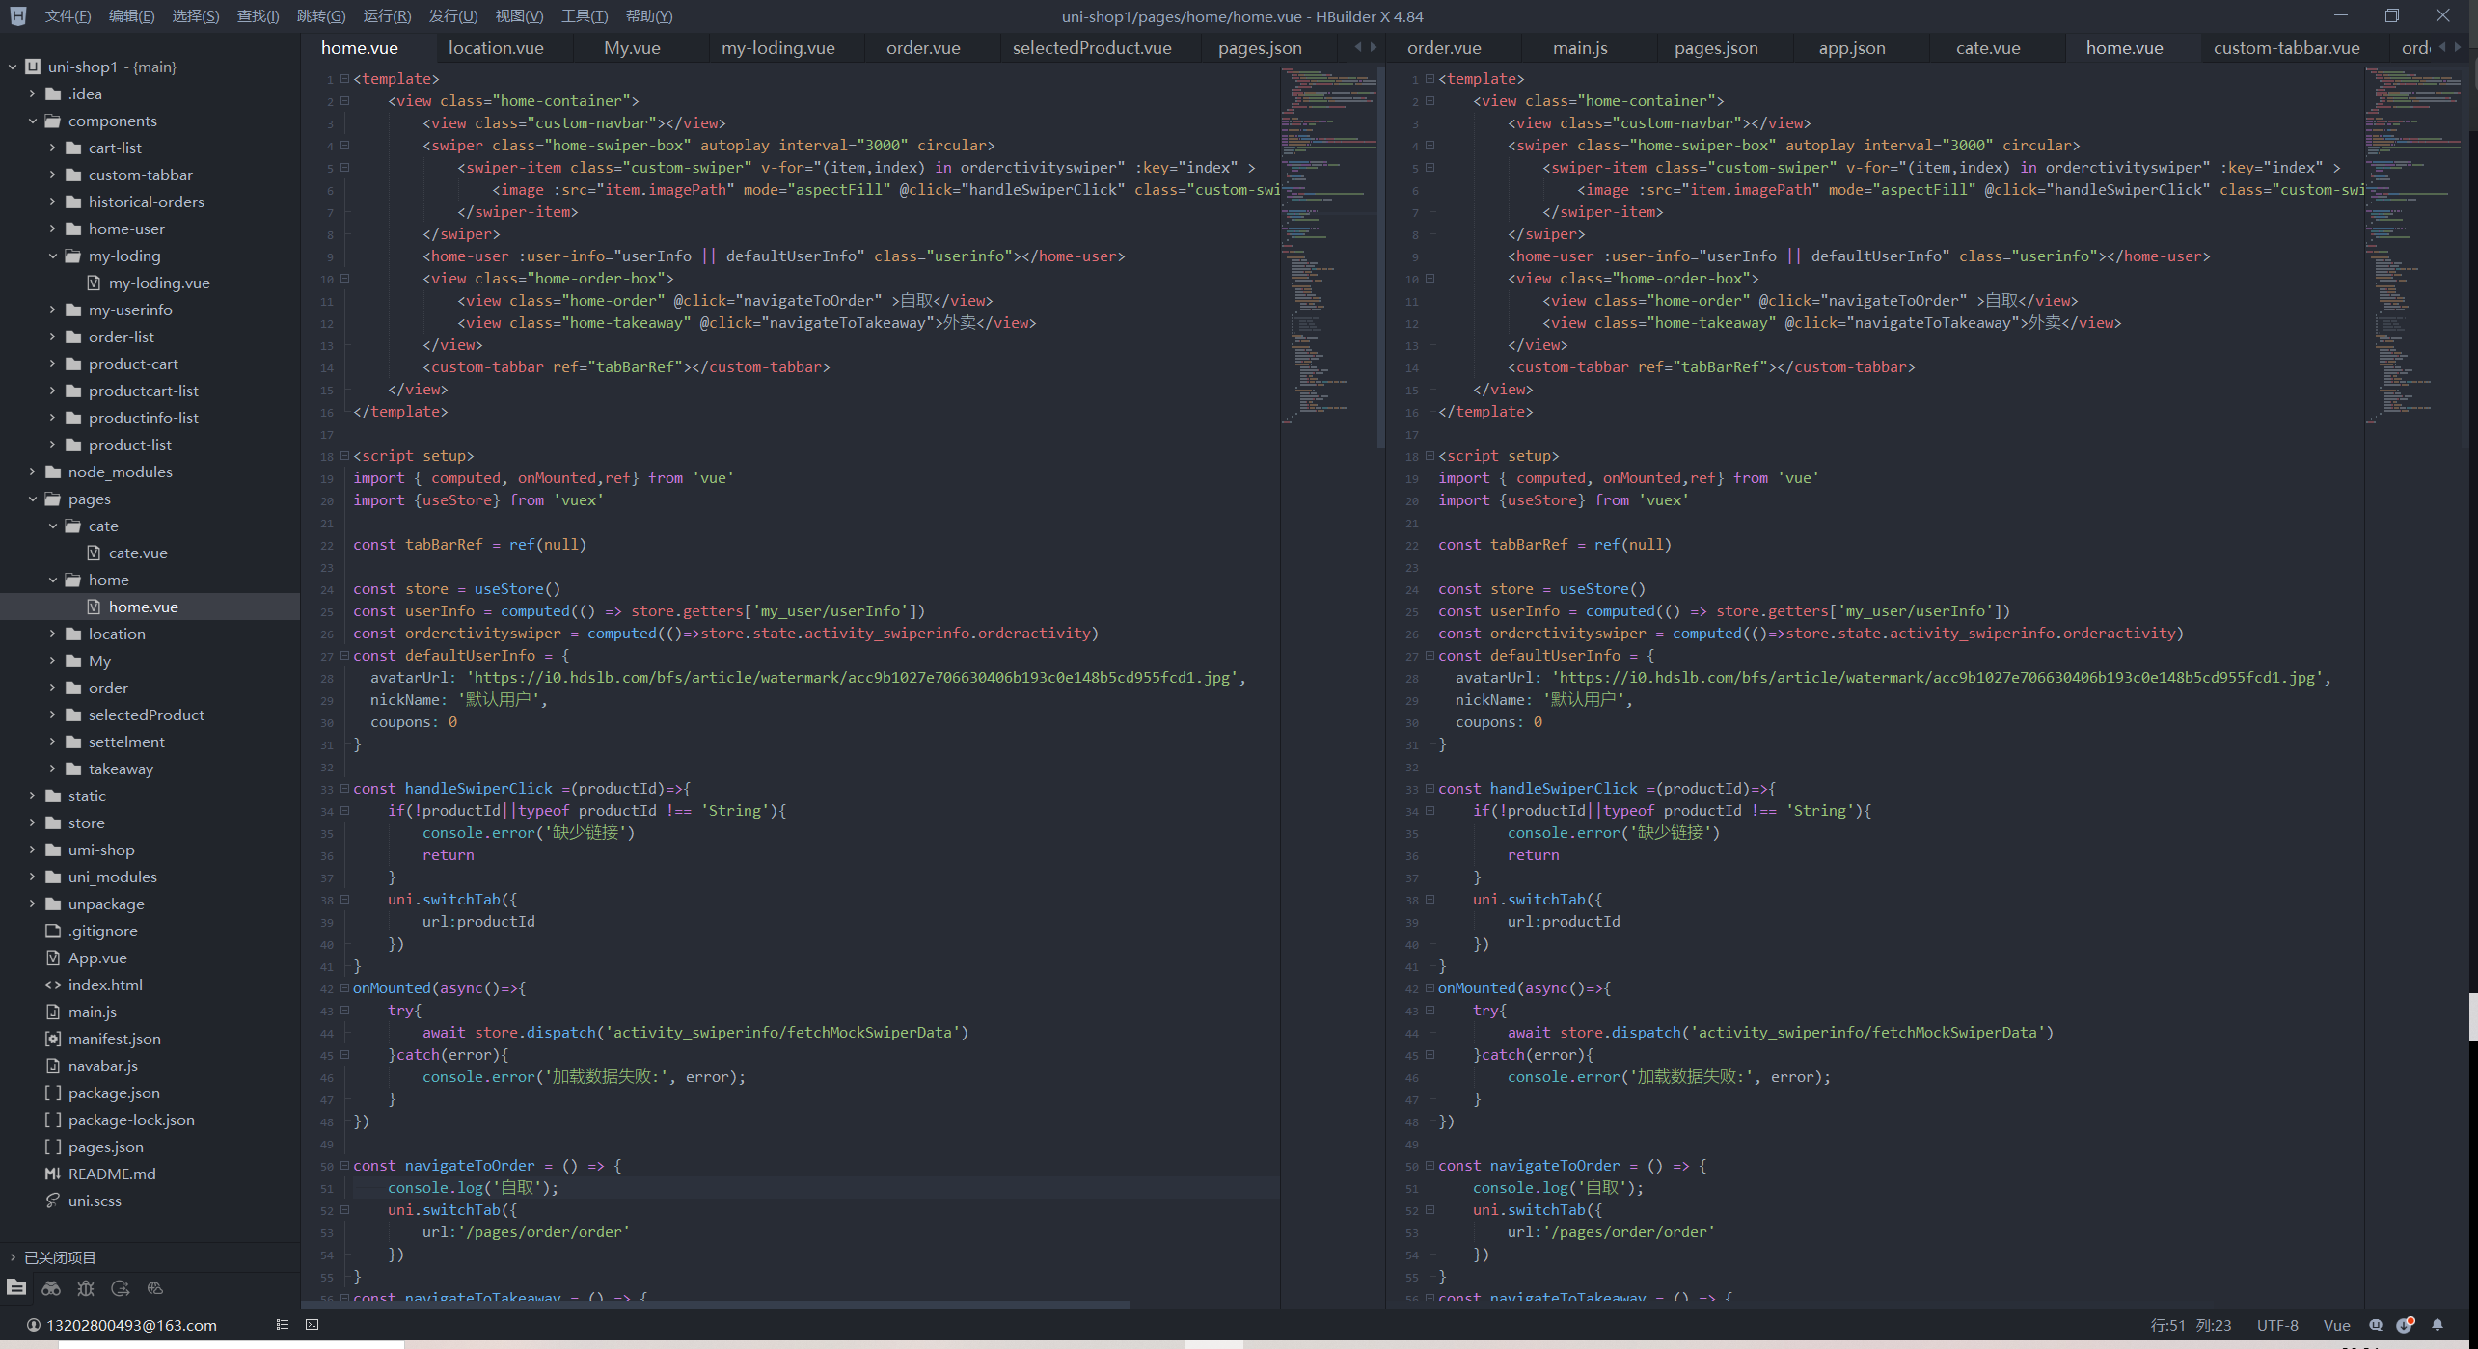Open the 运行(R) menu
2478x1349 pixels.
click(x=387, y=16)
